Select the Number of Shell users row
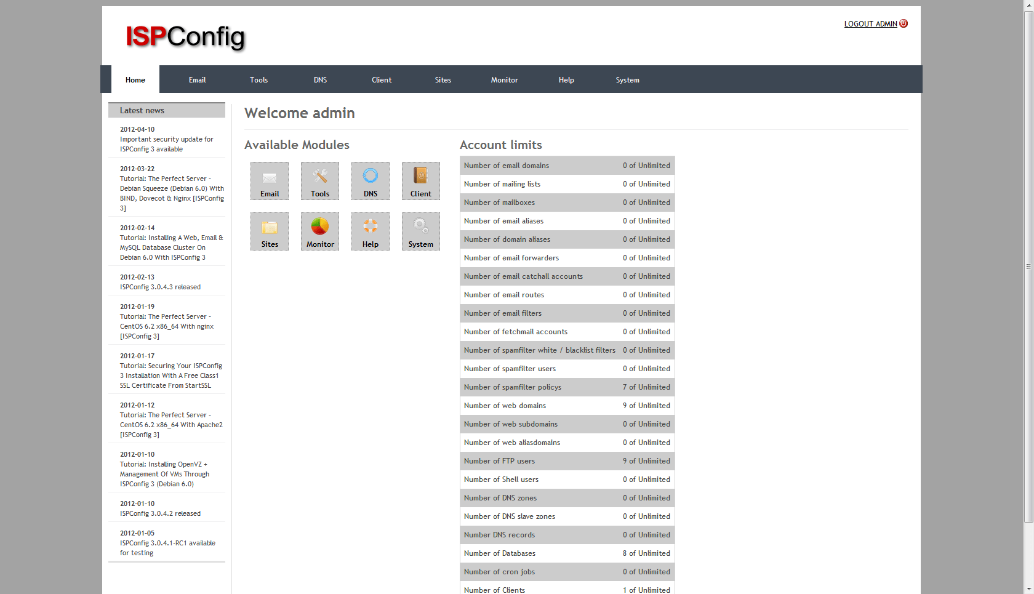The image size is (1034, 594). [x=567, y=480]
